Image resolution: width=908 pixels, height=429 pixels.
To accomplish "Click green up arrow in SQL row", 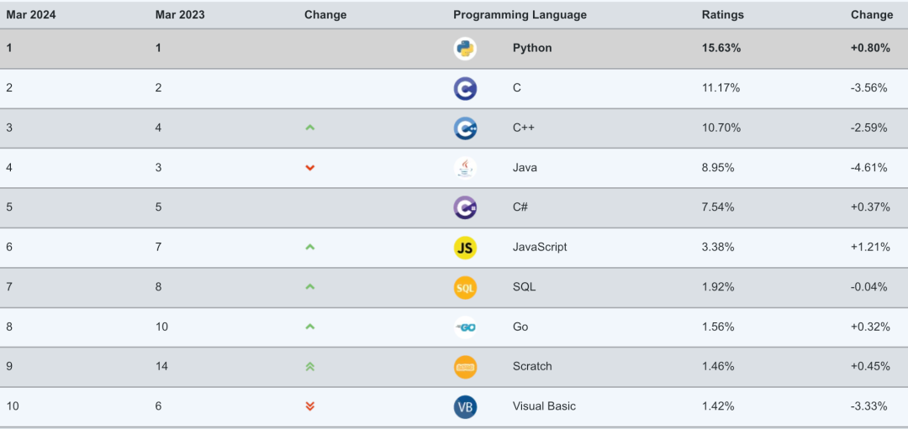I will click(309, 287).
